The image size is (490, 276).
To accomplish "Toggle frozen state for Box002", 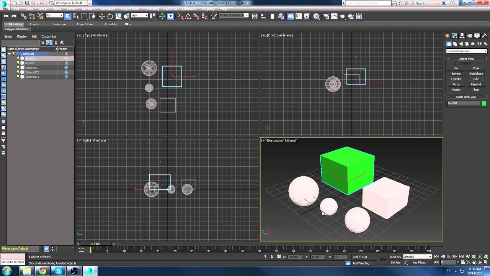I will [66, 63].
